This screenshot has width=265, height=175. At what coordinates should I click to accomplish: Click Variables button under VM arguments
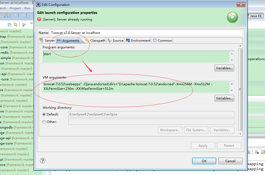tap(224, 98)
